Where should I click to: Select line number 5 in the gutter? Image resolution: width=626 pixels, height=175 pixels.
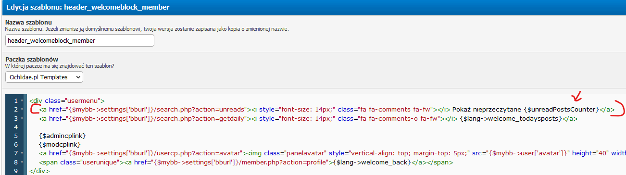[15, 136]
